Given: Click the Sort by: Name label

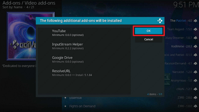Looking at the screenshot, I should (12, 7).
